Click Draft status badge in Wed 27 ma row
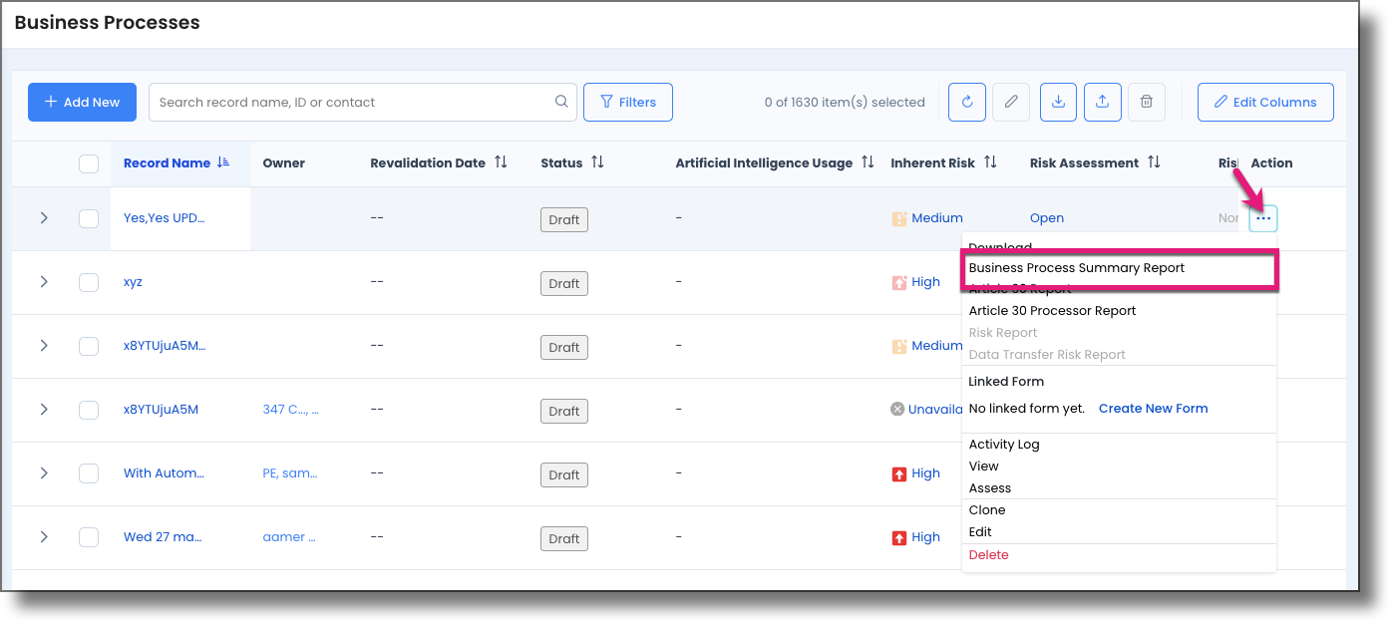Screen dimensions: 1391x623 pyautogui.click(x=564, y=538)
